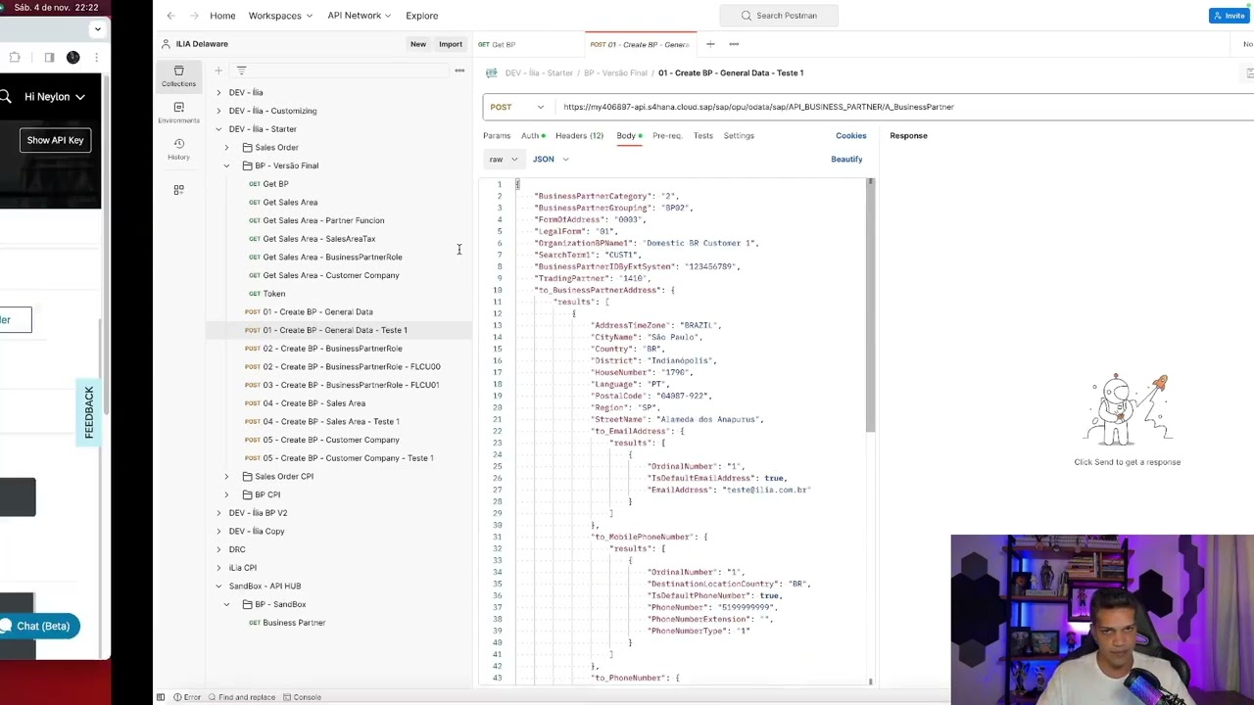The height and width of the screenshot is (705, 1254).
Task: Expand the Sales Order folder
Action: (226, 148)
